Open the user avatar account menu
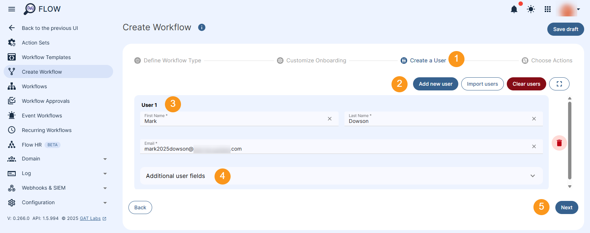The height and width of the screenshot is (233, 590). tap(568, 9)
